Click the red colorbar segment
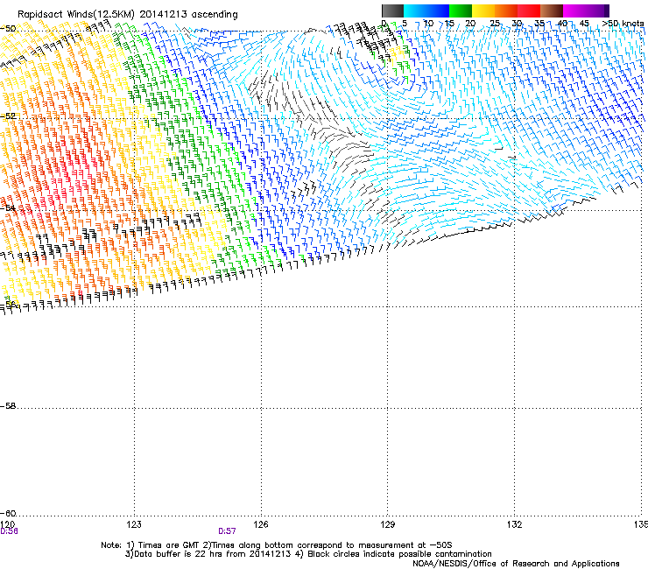 (529, 11)
